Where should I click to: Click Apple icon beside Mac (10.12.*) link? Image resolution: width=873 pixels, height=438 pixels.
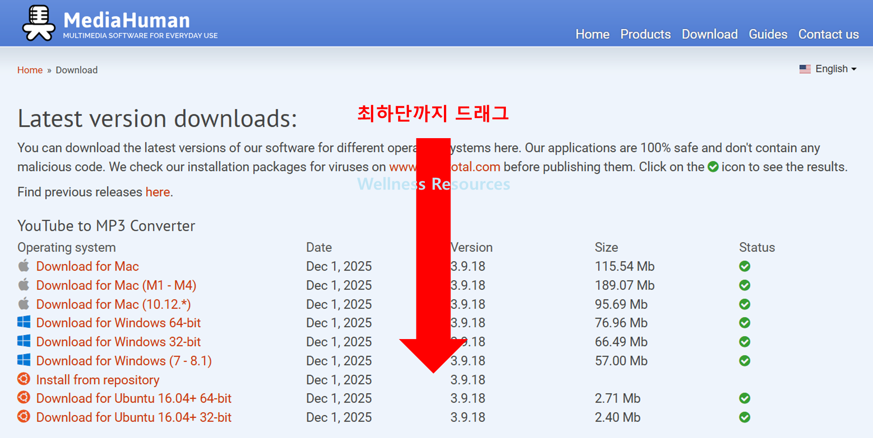[x=24, y=303]
